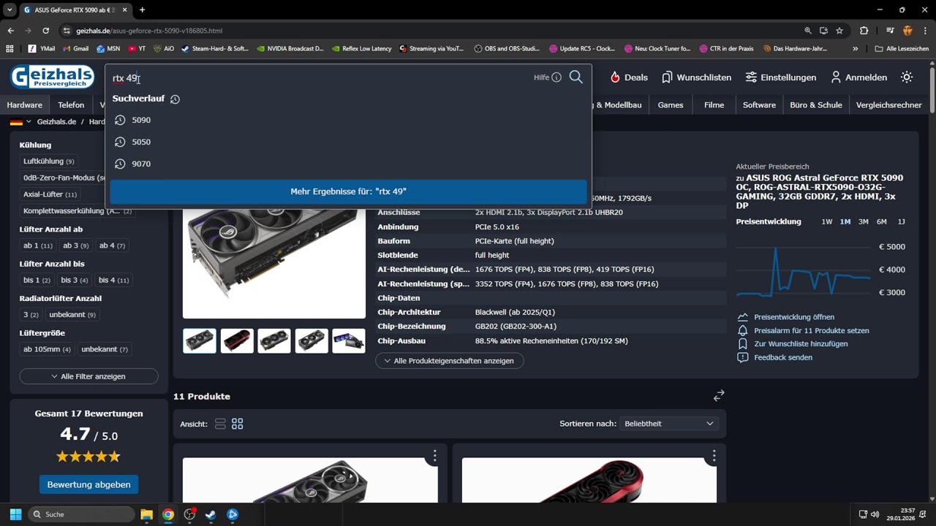Viewport: 936px width, 526px height.
Task: Open the Vergleichsrechner tab
Action: click(889, 104)
